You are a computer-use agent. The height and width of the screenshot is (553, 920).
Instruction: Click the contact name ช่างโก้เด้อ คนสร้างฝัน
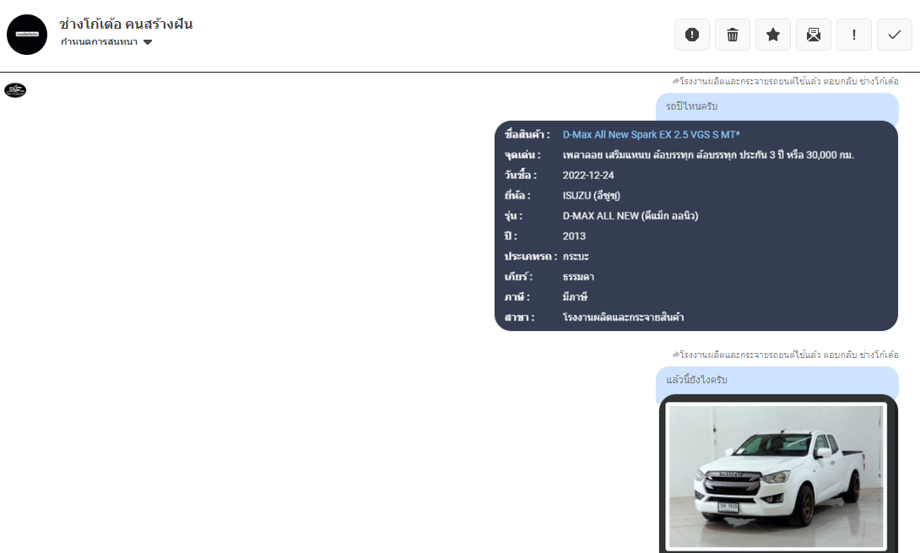126,24
